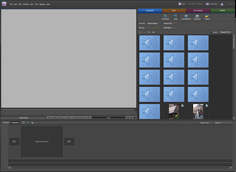236x172 pixels.
Task: Switch to the EDIT tab
Action: coord(173,11)
